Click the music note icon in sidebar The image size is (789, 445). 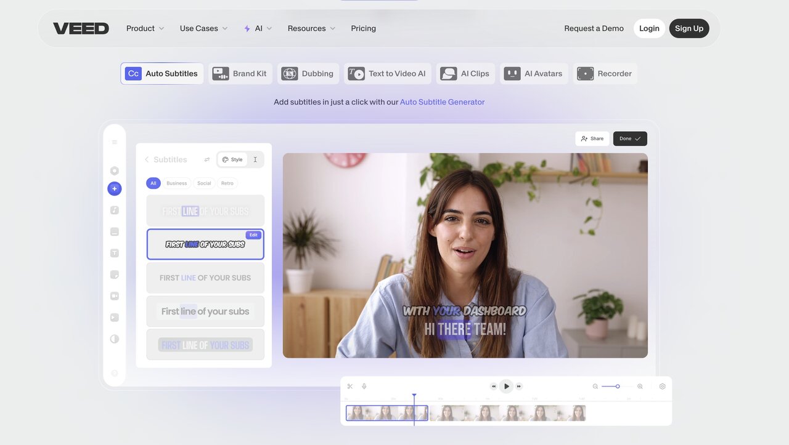[x=114, y=210]
